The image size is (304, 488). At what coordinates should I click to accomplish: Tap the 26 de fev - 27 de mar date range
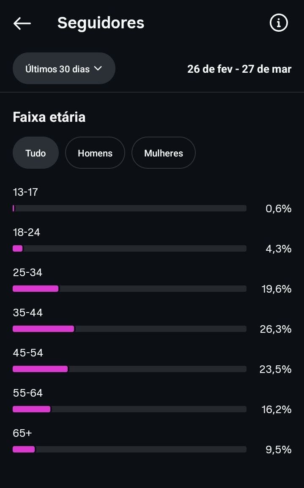pos(239,69)
